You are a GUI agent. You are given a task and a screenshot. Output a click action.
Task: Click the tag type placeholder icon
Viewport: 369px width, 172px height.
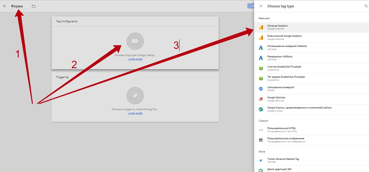click(135, 41)
